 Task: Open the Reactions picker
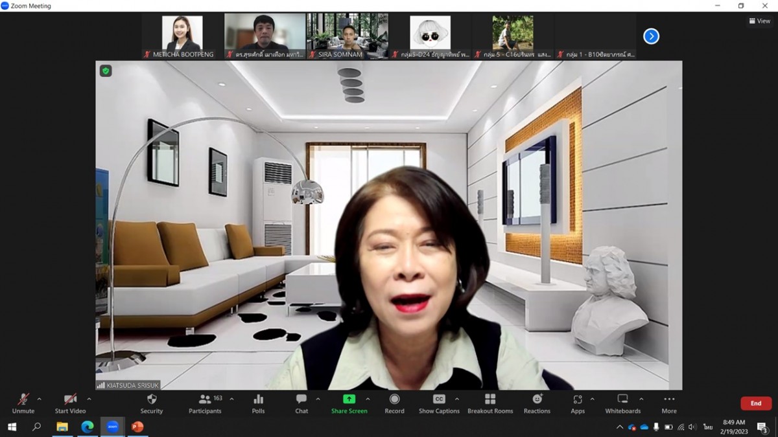(x=537, y=399)
